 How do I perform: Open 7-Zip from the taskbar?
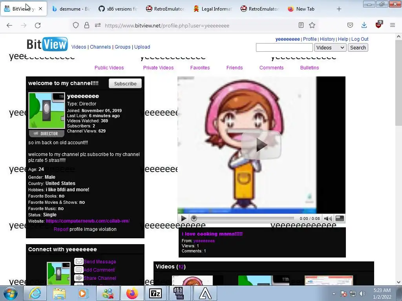[155, 293]
